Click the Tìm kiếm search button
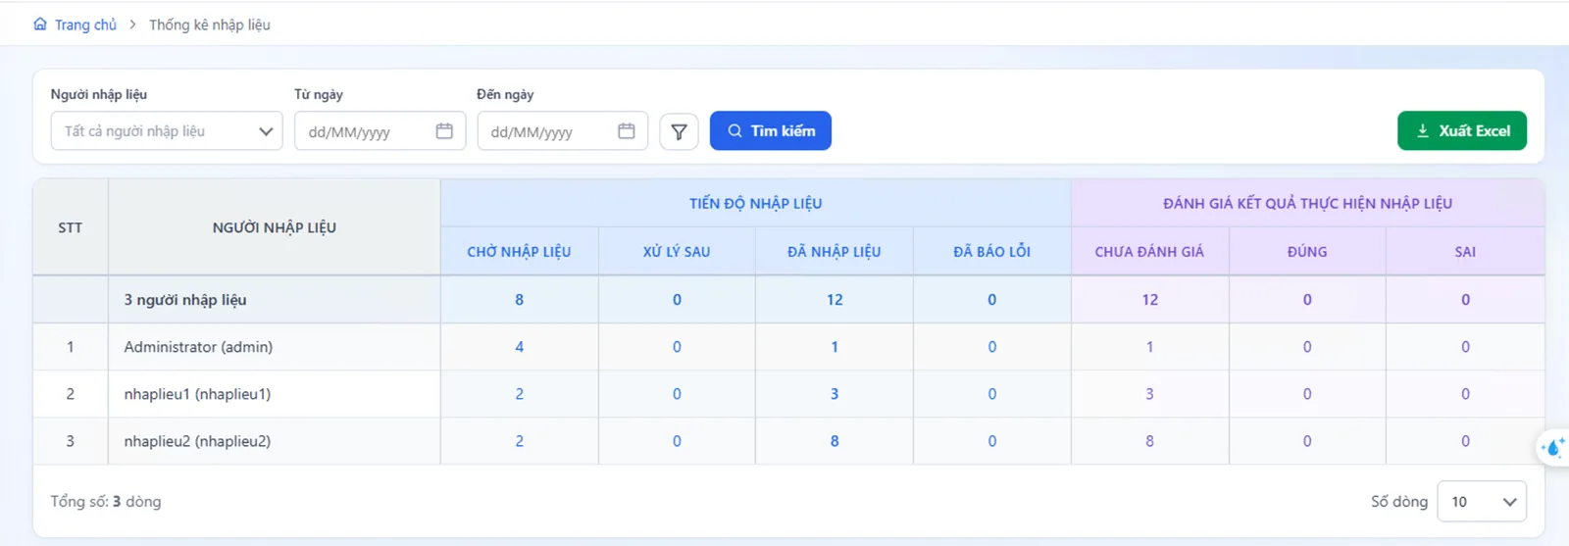 pyautogui.click(x=771, y=131)
